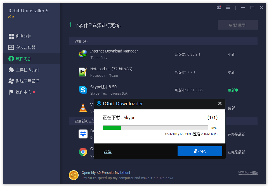Image resolution: width=269 pixels, height=187 pixels.
Task: Open the hamburger options menu
Action: click(x=228, y=7)
